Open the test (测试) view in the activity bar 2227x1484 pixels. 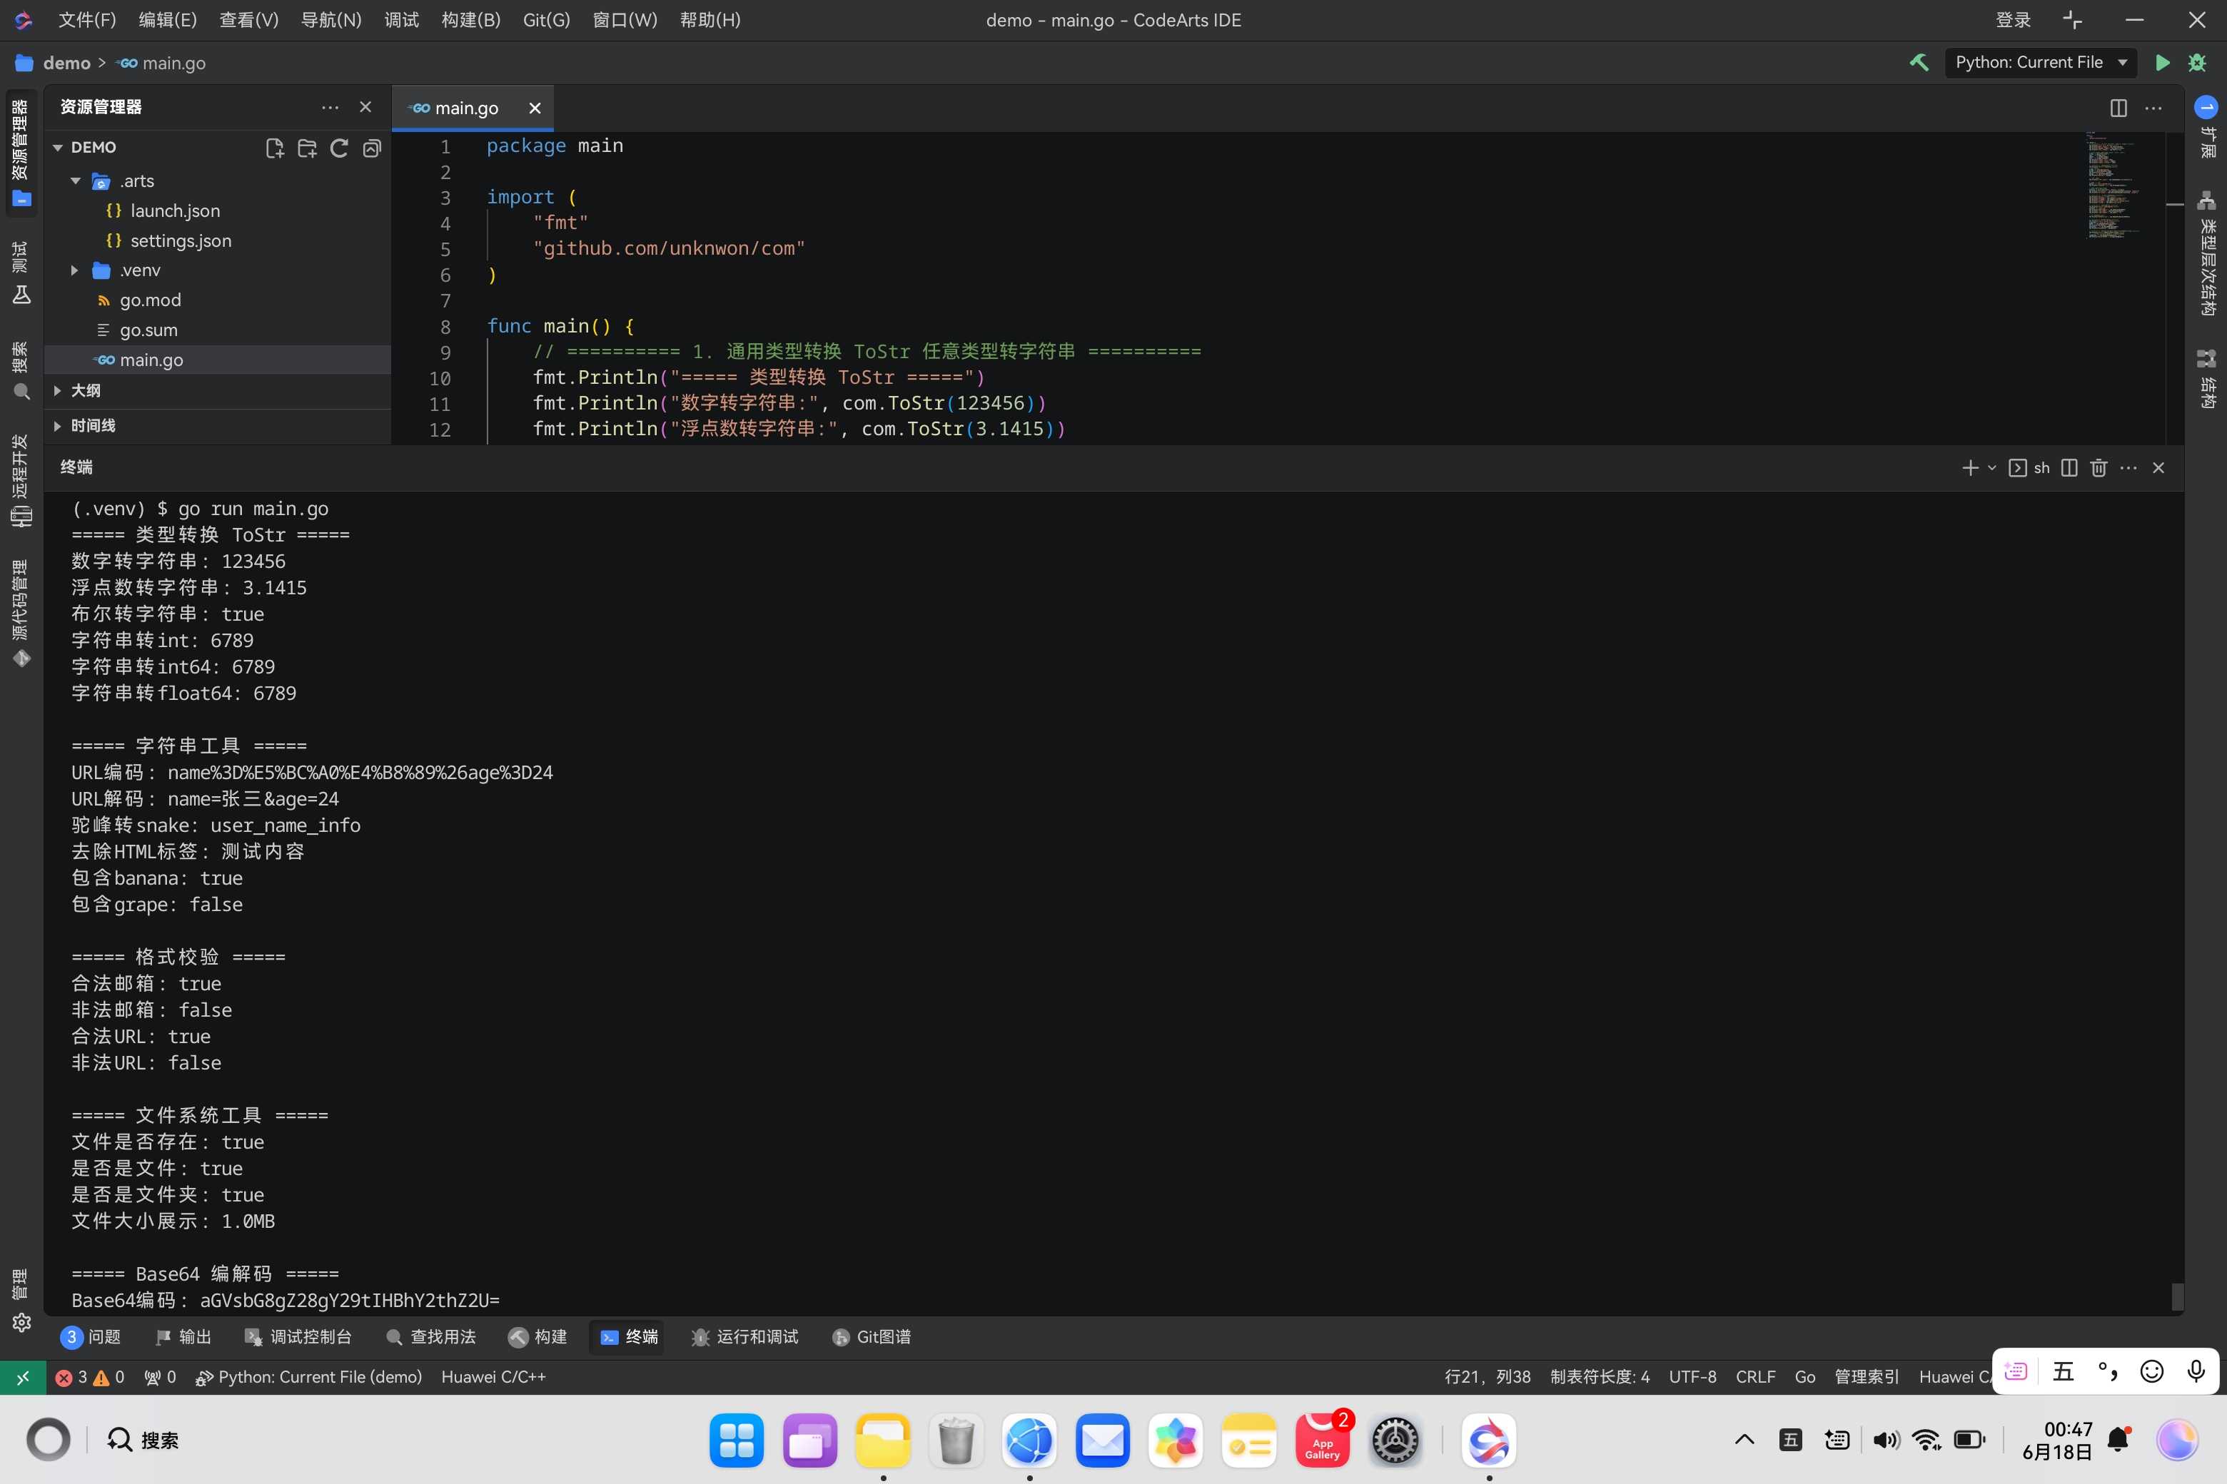[x=21, y=273]
